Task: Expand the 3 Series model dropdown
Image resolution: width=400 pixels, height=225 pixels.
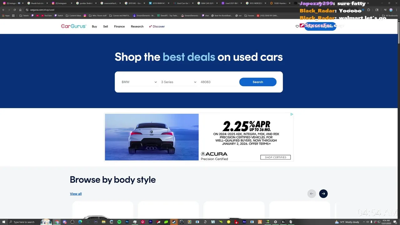Action: [x=178, y=82]
